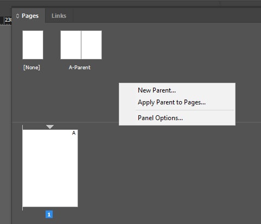Click the section start triangle above page 1
The height and width of the screenshot is (224, 261).
click(50, 127)
